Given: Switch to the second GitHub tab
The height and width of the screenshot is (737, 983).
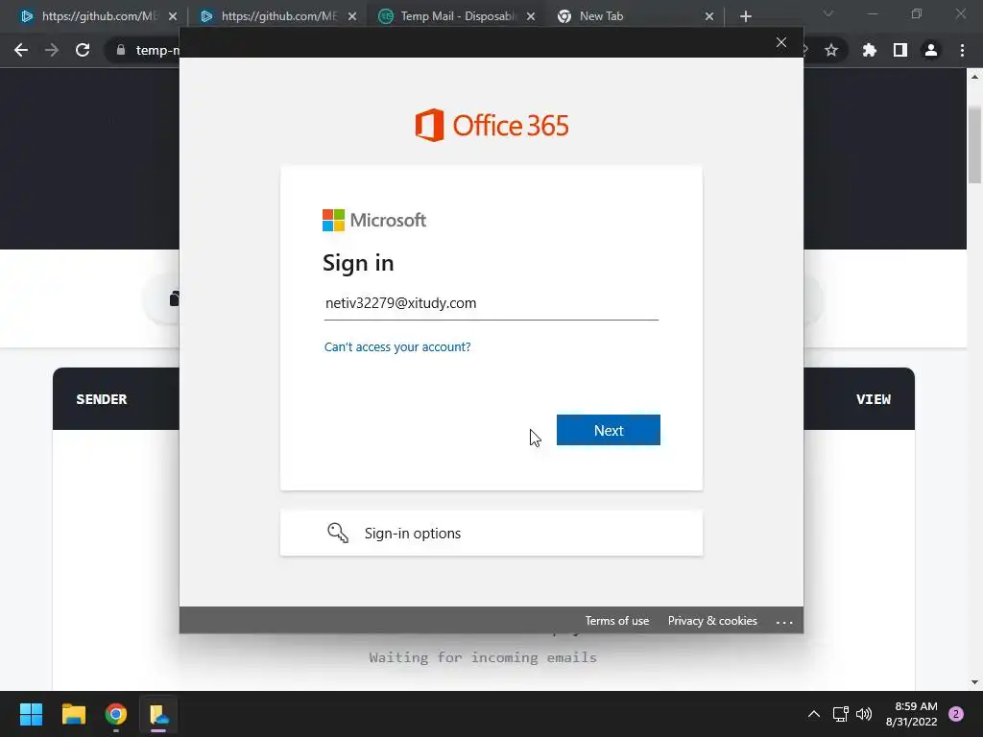Looking at the screenshot, I should click(x=276, y=16).
